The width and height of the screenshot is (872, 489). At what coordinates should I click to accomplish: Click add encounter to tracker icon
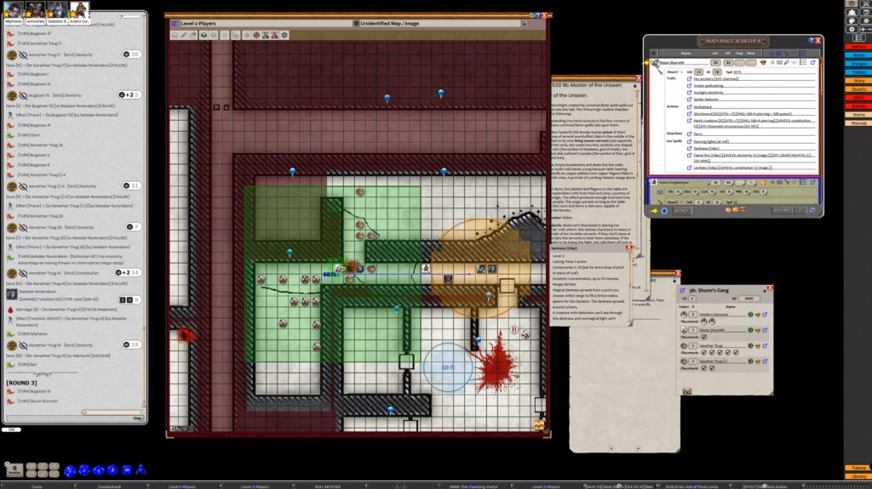pos(687,391)
